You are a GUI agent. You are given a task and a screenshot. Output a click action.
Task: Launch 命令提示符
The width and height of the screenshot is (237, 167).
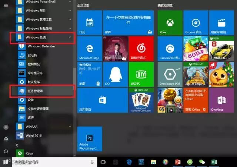coord(45,73)
